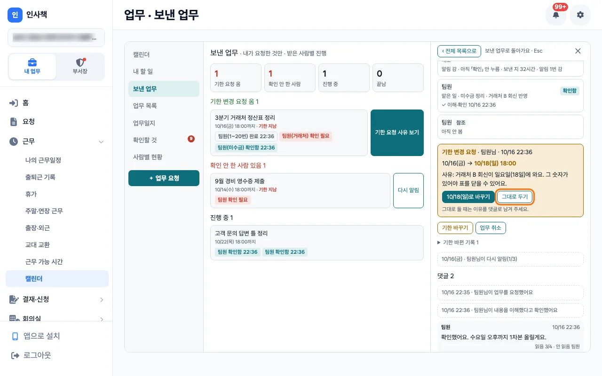Open 확인할 것 with 9 badge
602x376 pixels.
(x=164, y=140)
